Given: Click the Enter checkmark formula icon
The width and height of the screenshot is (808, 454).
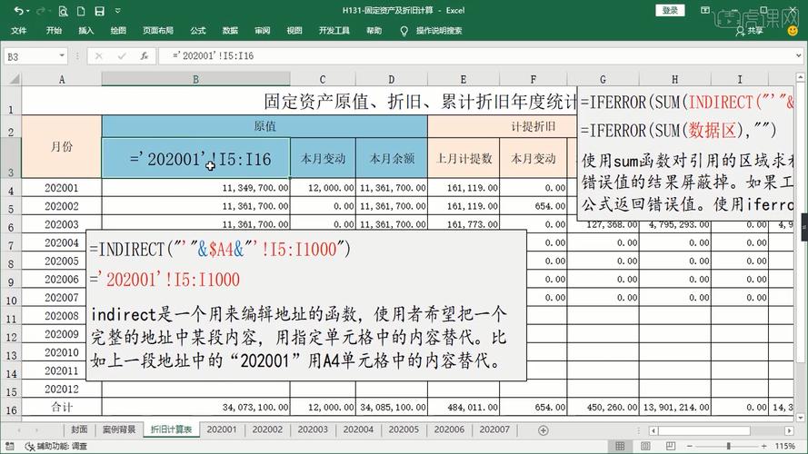Looking at the screenshot, I should (122, 56).
